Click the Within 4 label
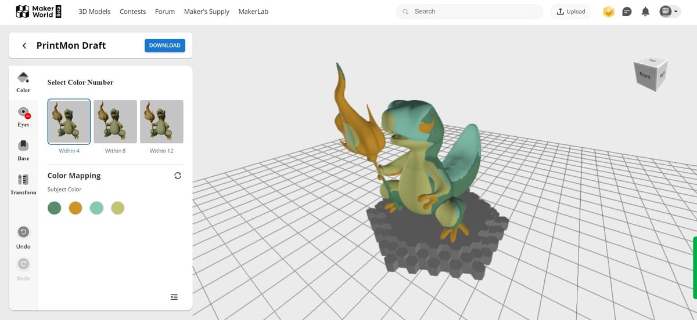 (x=69, y=151)
